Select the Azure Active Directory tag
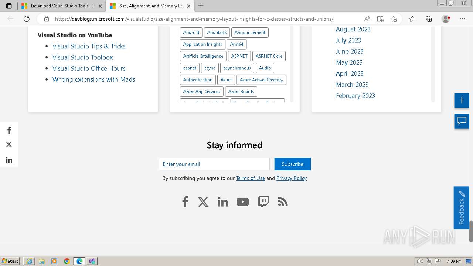The height and width of the screenshot is (266, 473). [261, 80]
